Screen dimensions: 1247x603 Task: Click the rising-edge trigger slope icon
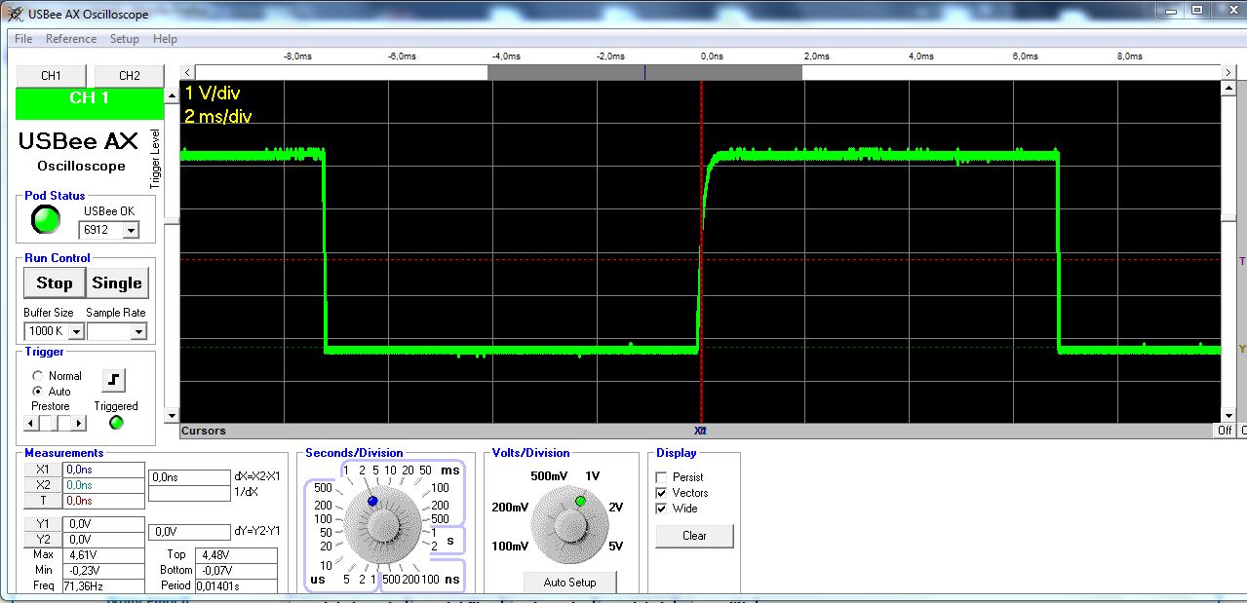(114, 380)
